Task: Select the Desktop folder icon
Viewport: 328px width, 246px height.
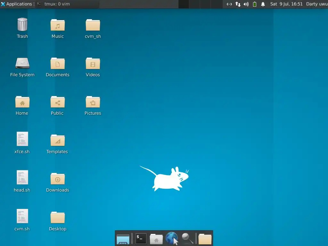Action: [x=58, y=218]
